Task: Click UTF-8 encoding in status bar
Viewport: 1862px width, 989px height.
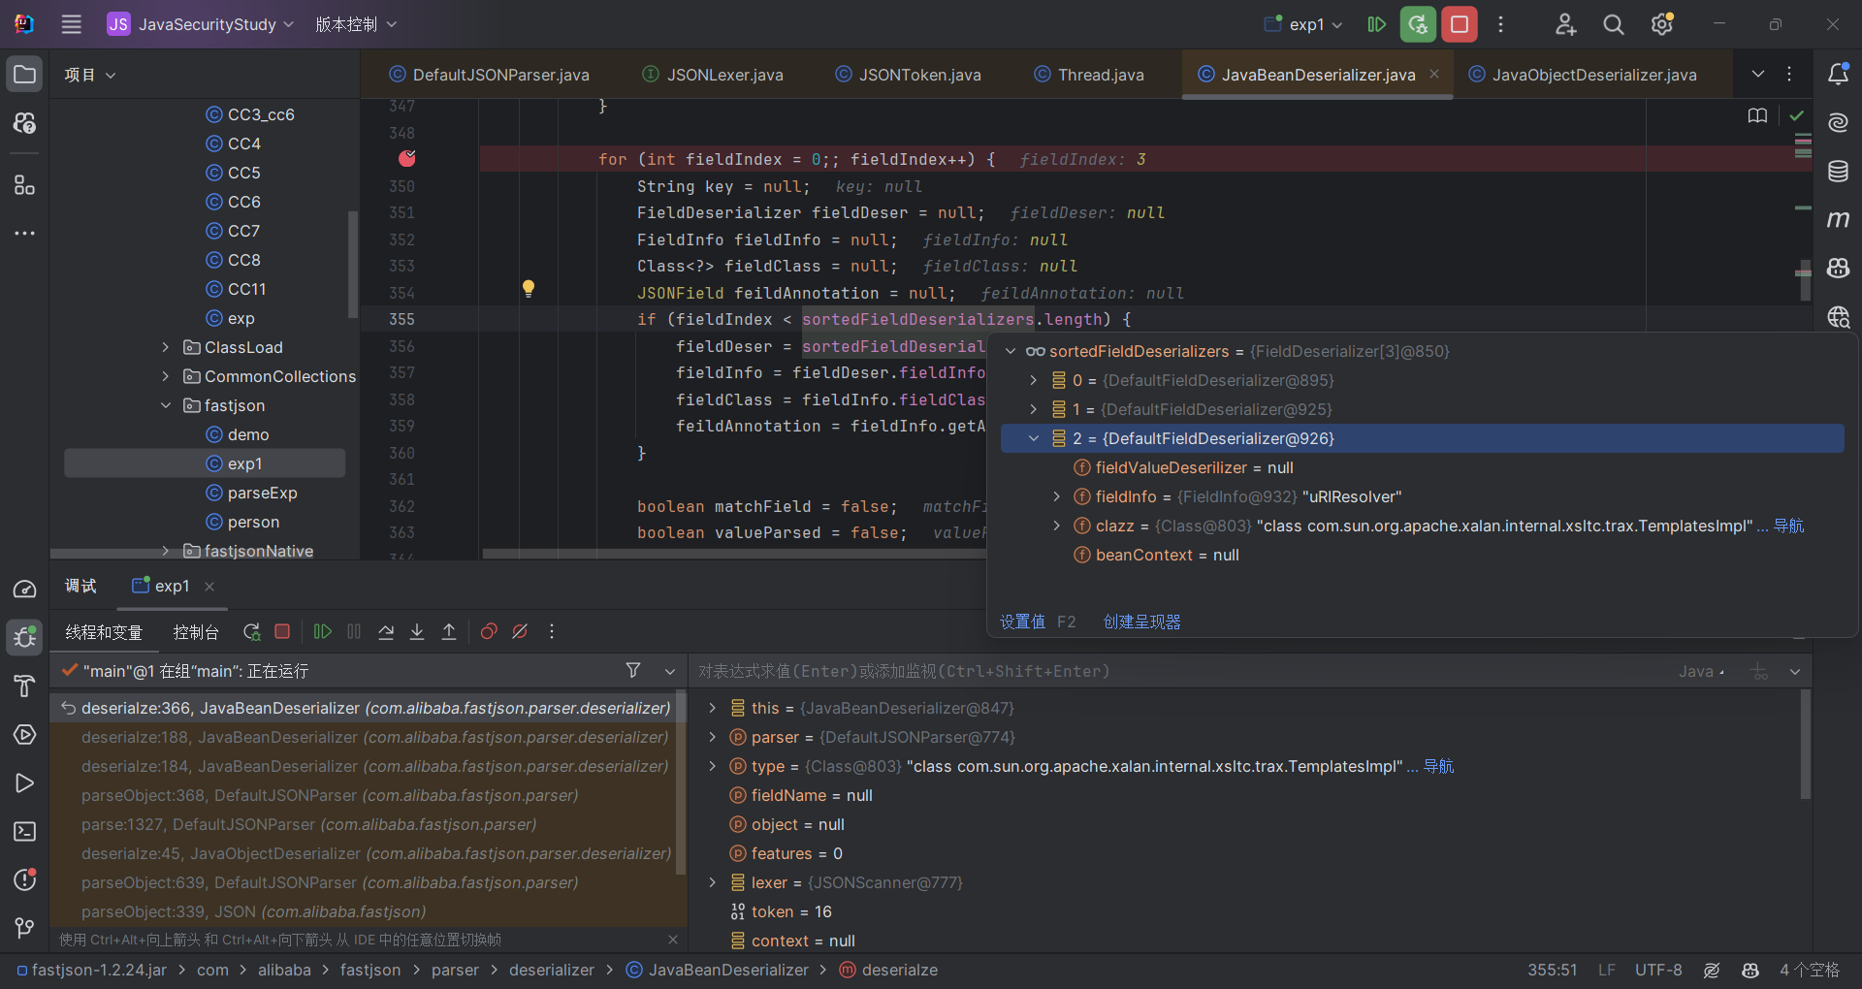Action: (1658, 970)
